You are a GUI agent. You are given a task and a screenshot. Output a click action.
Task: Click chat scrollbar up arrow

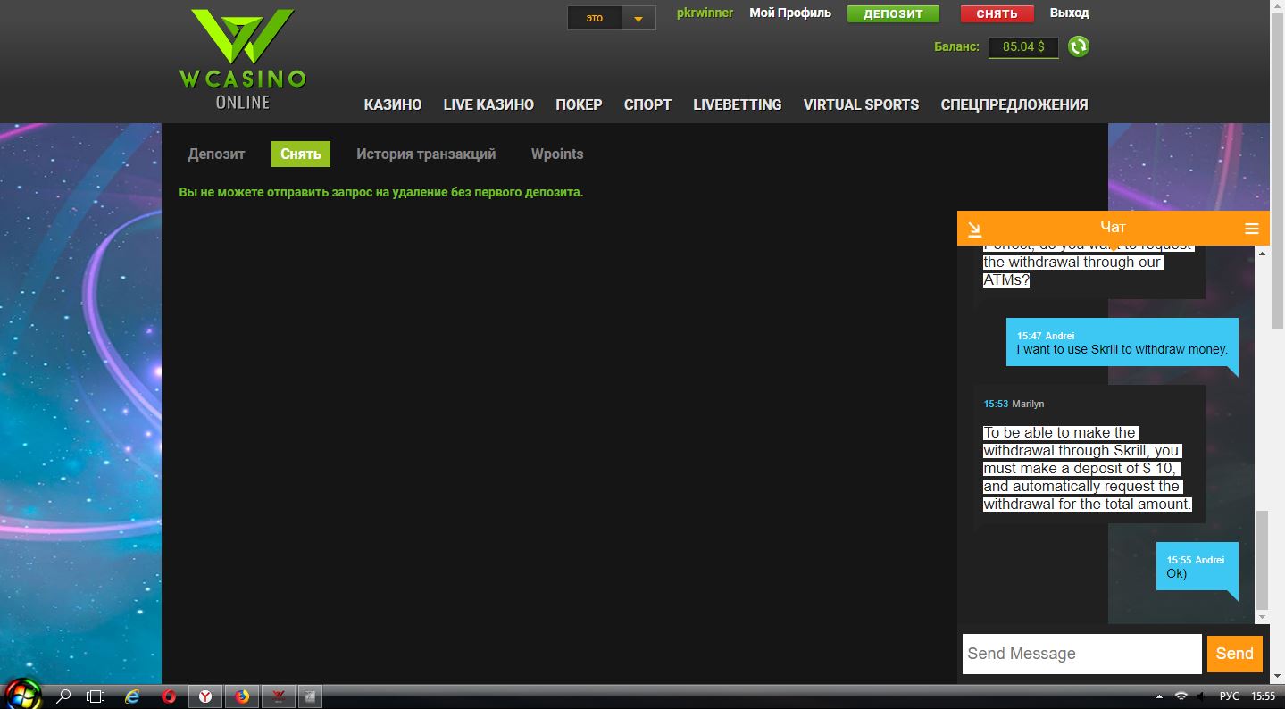[x=1261, y=254]
